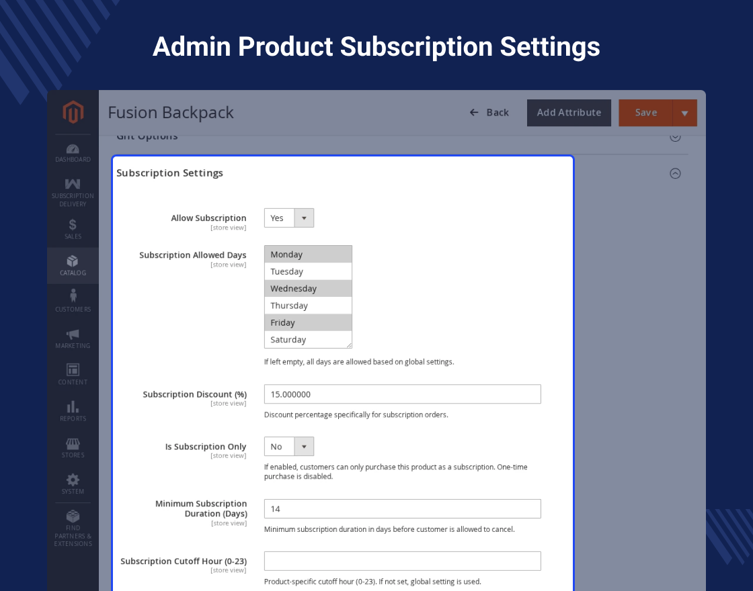Select Thursday in allowed days list
Image resolution: width=753 pixels, height=591 pixels.
[x=308, y=306]
